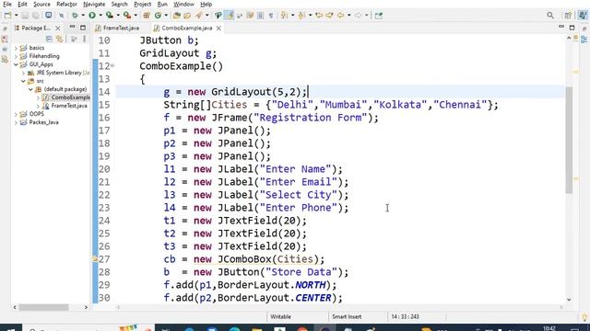Click the External Tools run icon
590x331 pixels.
[127, 16]
